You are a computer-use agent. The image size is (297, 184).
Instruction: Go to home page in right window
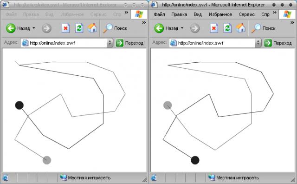coord(241,28)
